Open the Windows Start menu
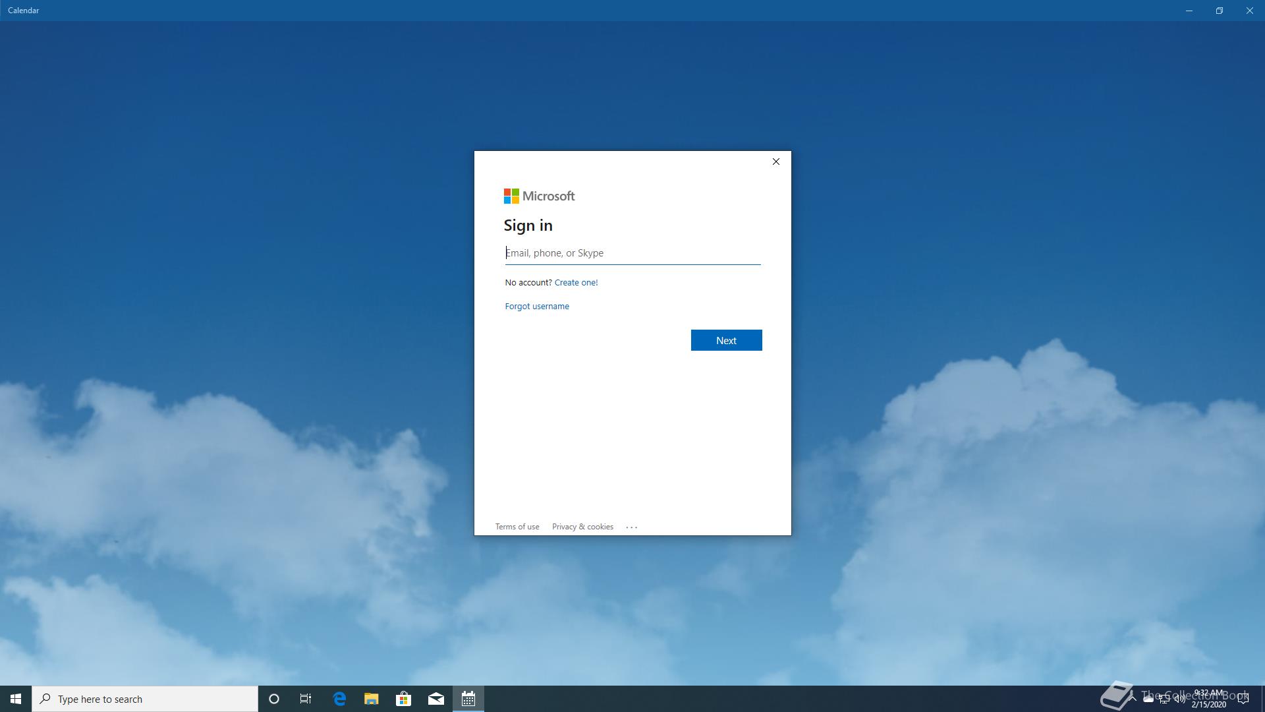Screen dimensions: 1265x712 point(16,699)
